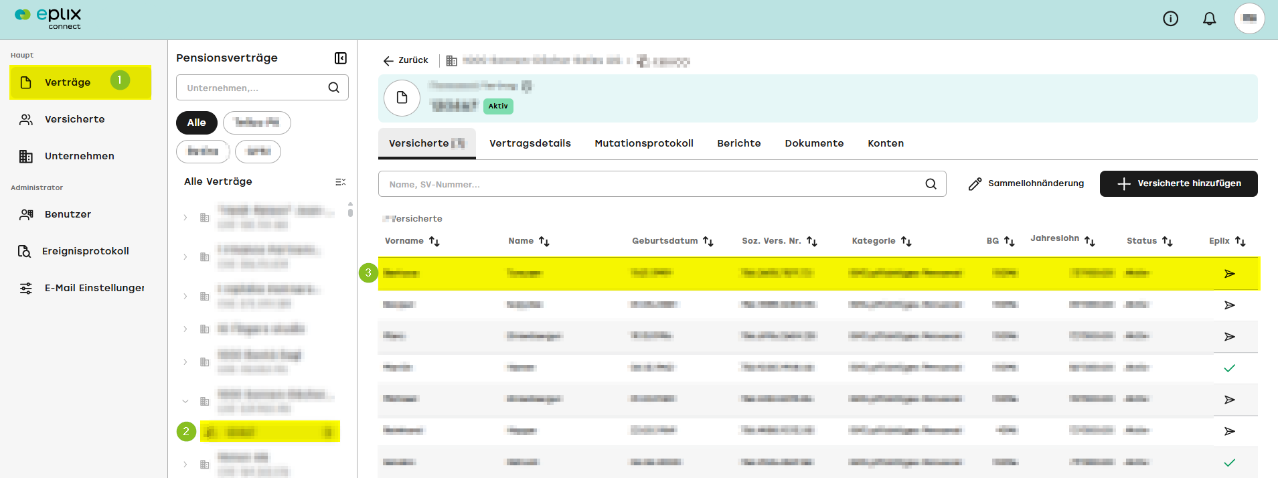
Task: Send Eplix invite in sixth table row
Action: [1230, 431]
